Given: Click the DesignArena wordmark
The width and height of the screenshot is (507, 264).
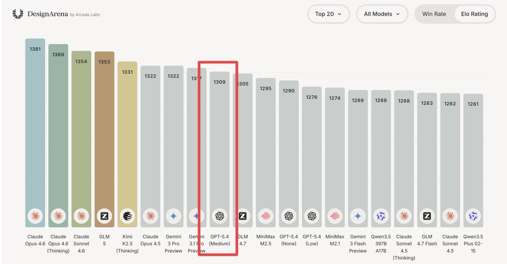Looking at the screenshot, I should tap(49, 13).
